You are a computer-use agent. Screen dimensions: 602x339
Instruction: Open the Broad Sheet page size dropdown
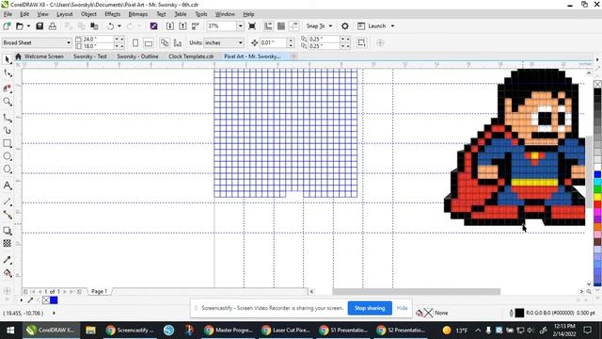[x=69, y=42]
